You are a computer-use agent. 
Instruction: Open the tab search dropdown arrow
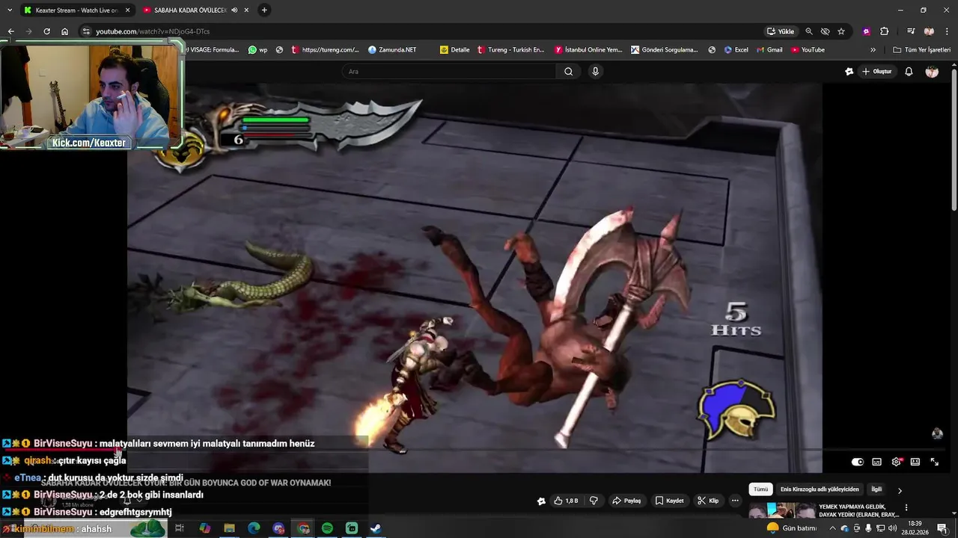click(10, 10)
